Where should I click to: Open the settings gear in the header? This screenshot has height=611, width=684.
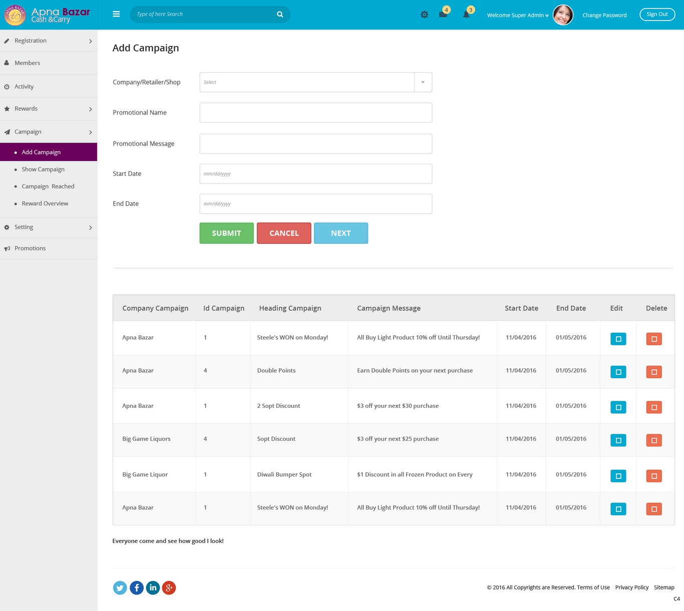(424, 15)
